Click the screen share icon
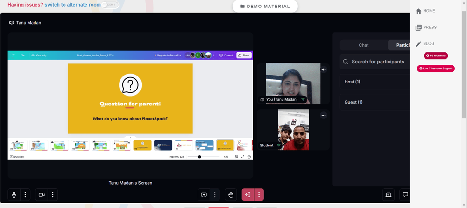Screen dimensions: 467x208 click(204, 194)
